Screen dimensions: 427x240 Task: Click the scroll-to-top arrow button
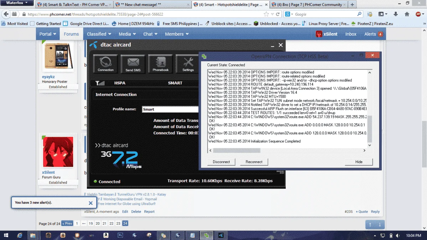[x=370, y=224]
